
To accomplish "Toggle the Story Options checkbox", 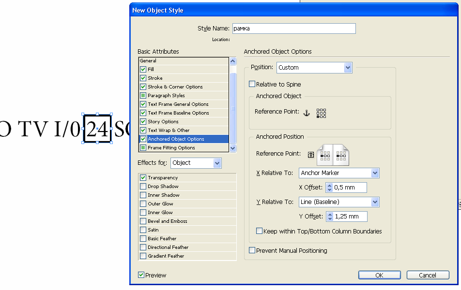I will [x=143, y=121].
